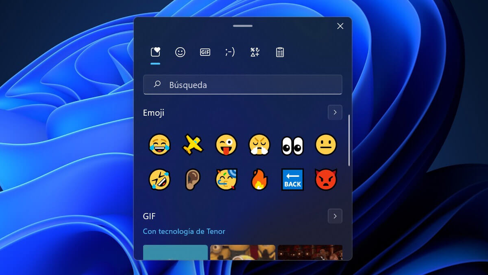Click the Búsqueda search field
Screen dimensions: 488x275
[243, 85]
